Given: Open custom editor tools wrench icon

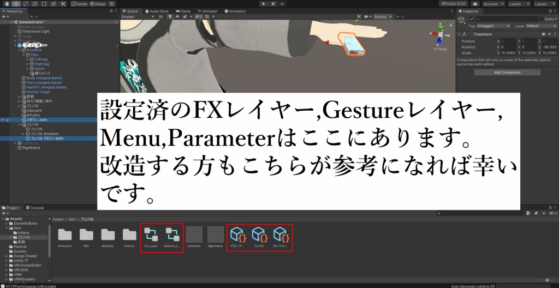Looking at the screenshot, I should tap(63, 4).
